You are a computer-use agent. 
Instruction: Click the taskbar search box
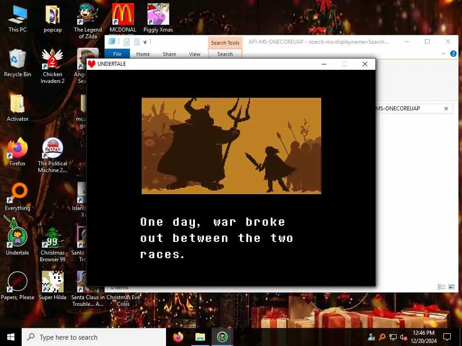pos(94,337)
